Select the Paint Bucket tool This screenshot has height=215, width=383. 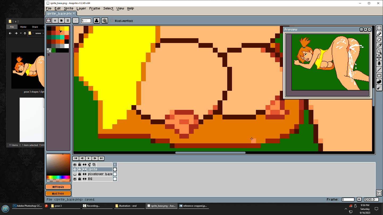point(379,63)
